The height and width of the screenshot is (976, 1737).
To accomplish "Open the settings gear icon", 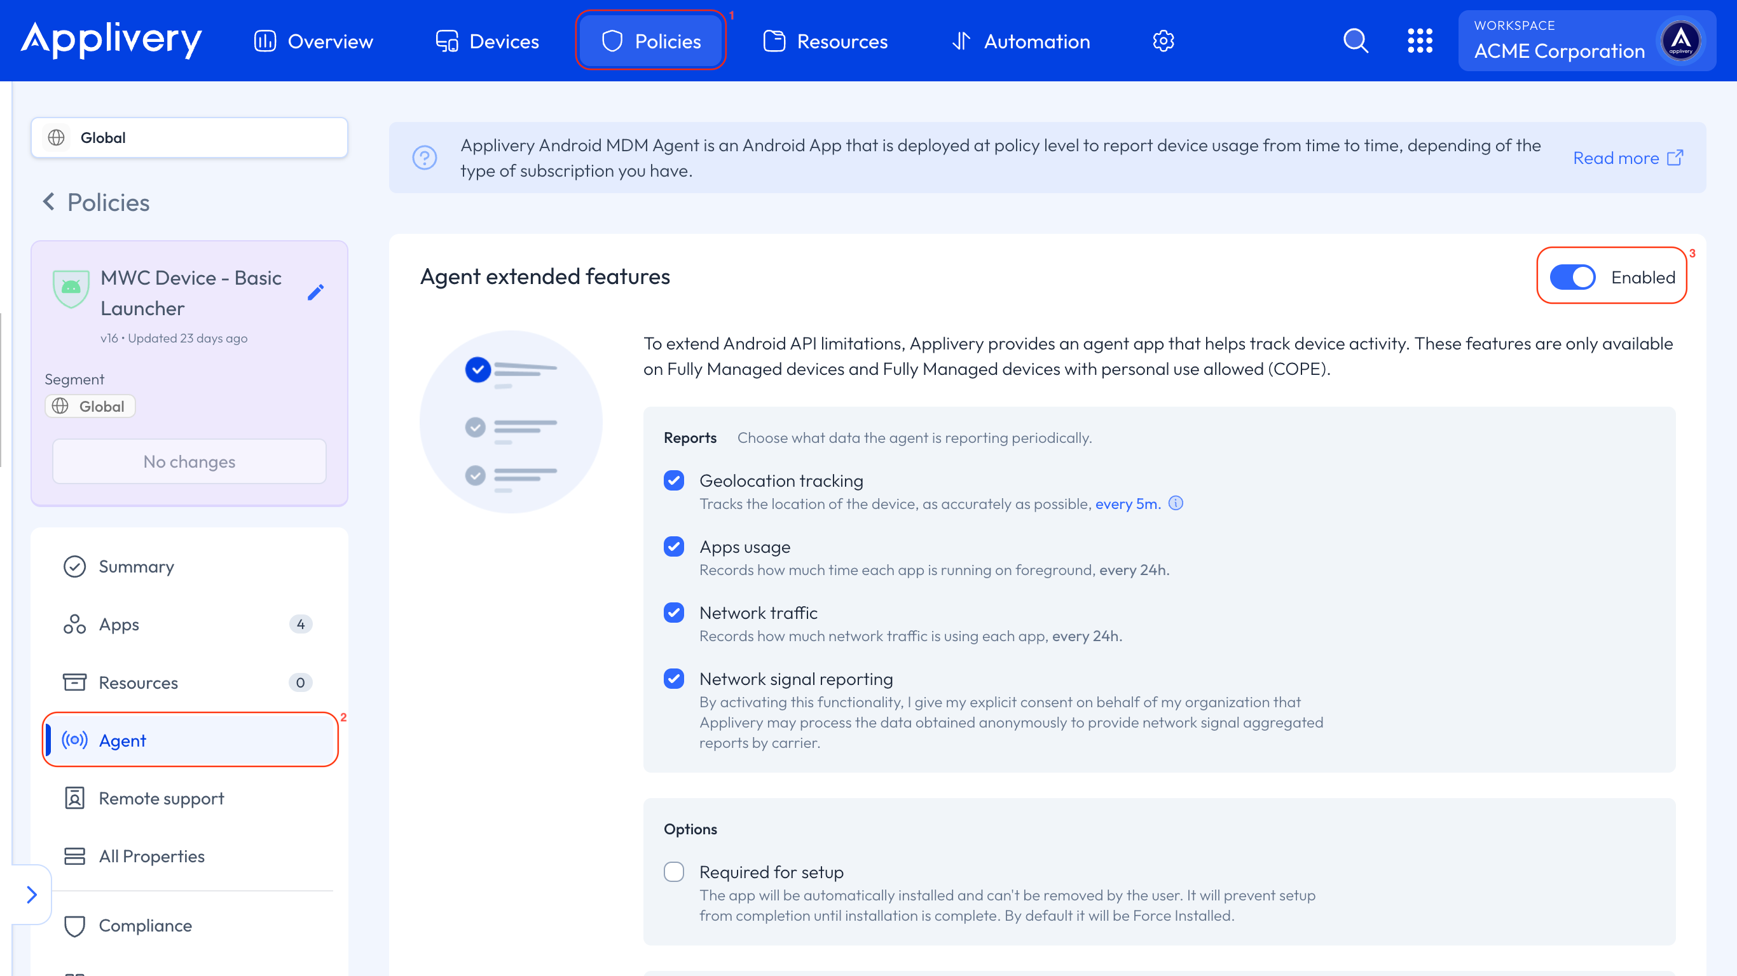I will pyautogui.click(x=1163, y=41).
